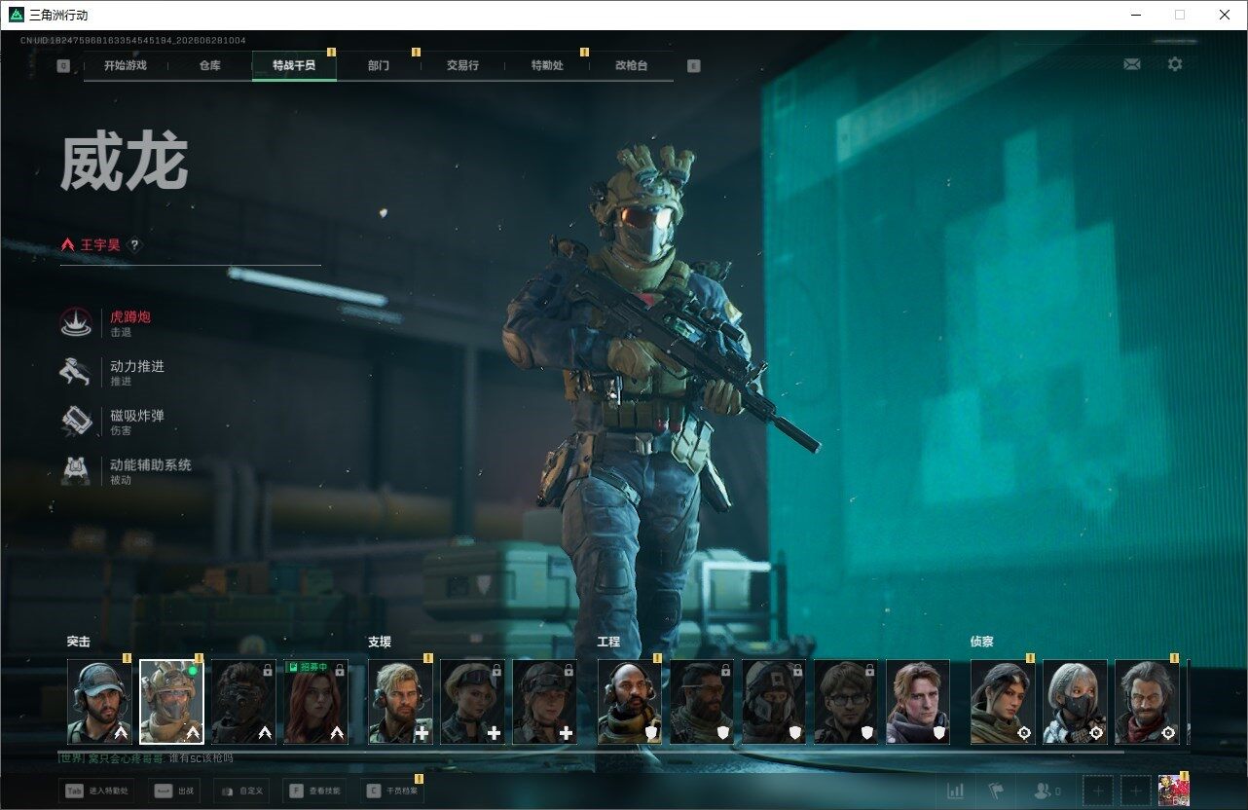
Task: Click the 工程 category heading
Action: (608, 642)
